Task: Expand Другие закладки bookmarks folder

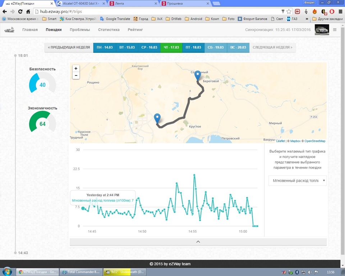Action: pos(326,19)
